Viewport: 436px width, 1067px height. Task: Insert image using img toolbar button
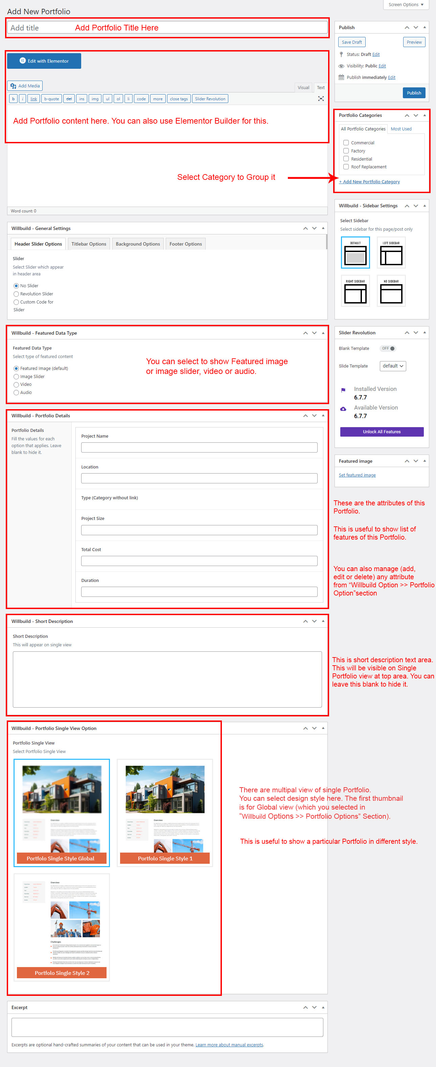point(95,99)
